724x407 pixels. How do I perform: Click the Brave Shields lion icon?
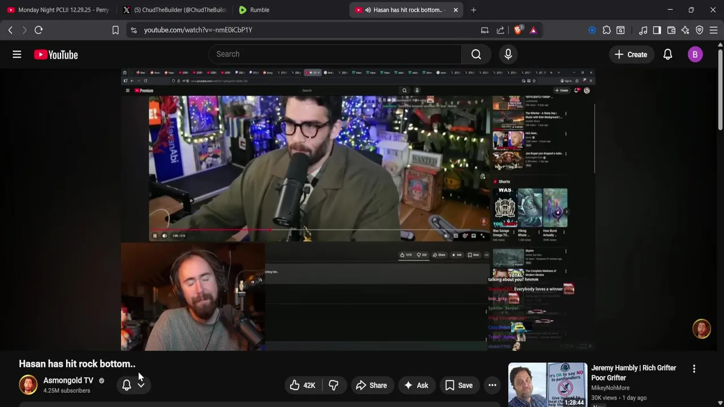(518, 30)
